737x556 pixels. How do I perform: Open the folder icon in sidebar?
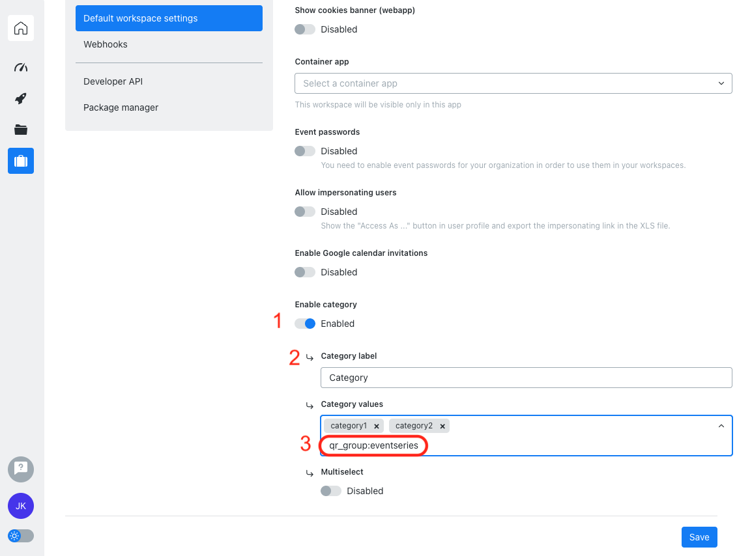tap(21, 130)
